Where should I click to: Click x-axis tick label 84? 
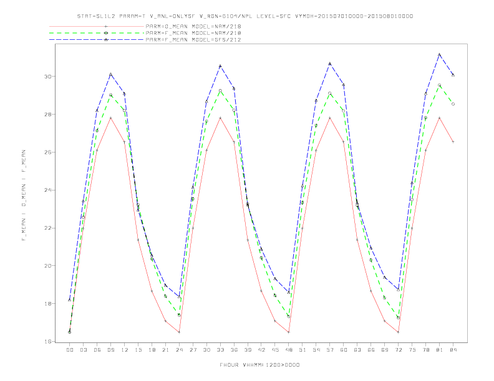pos(453,350)
